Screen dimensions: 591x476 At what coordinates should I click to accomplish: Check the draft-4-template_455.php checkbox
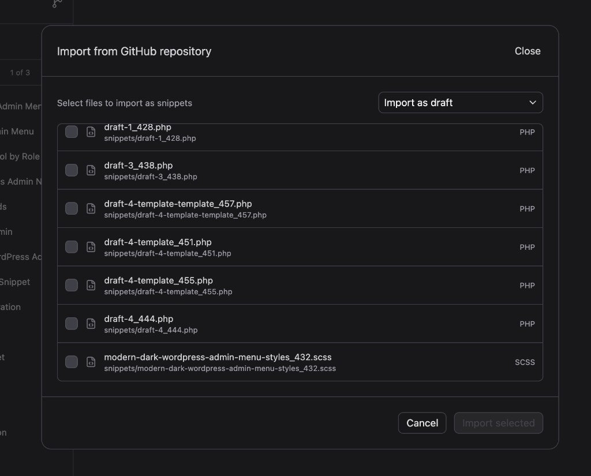click(x=71, y=285)
